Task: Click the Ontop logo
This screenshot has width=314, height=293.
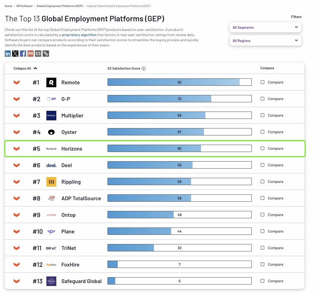Action: pos(51,215)
